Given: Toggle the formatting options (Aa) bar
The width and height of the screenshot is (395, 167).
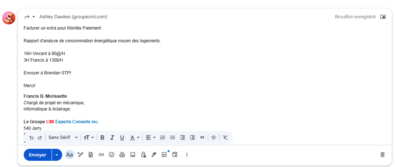Looking at the screenshot, I should [69, 155].
